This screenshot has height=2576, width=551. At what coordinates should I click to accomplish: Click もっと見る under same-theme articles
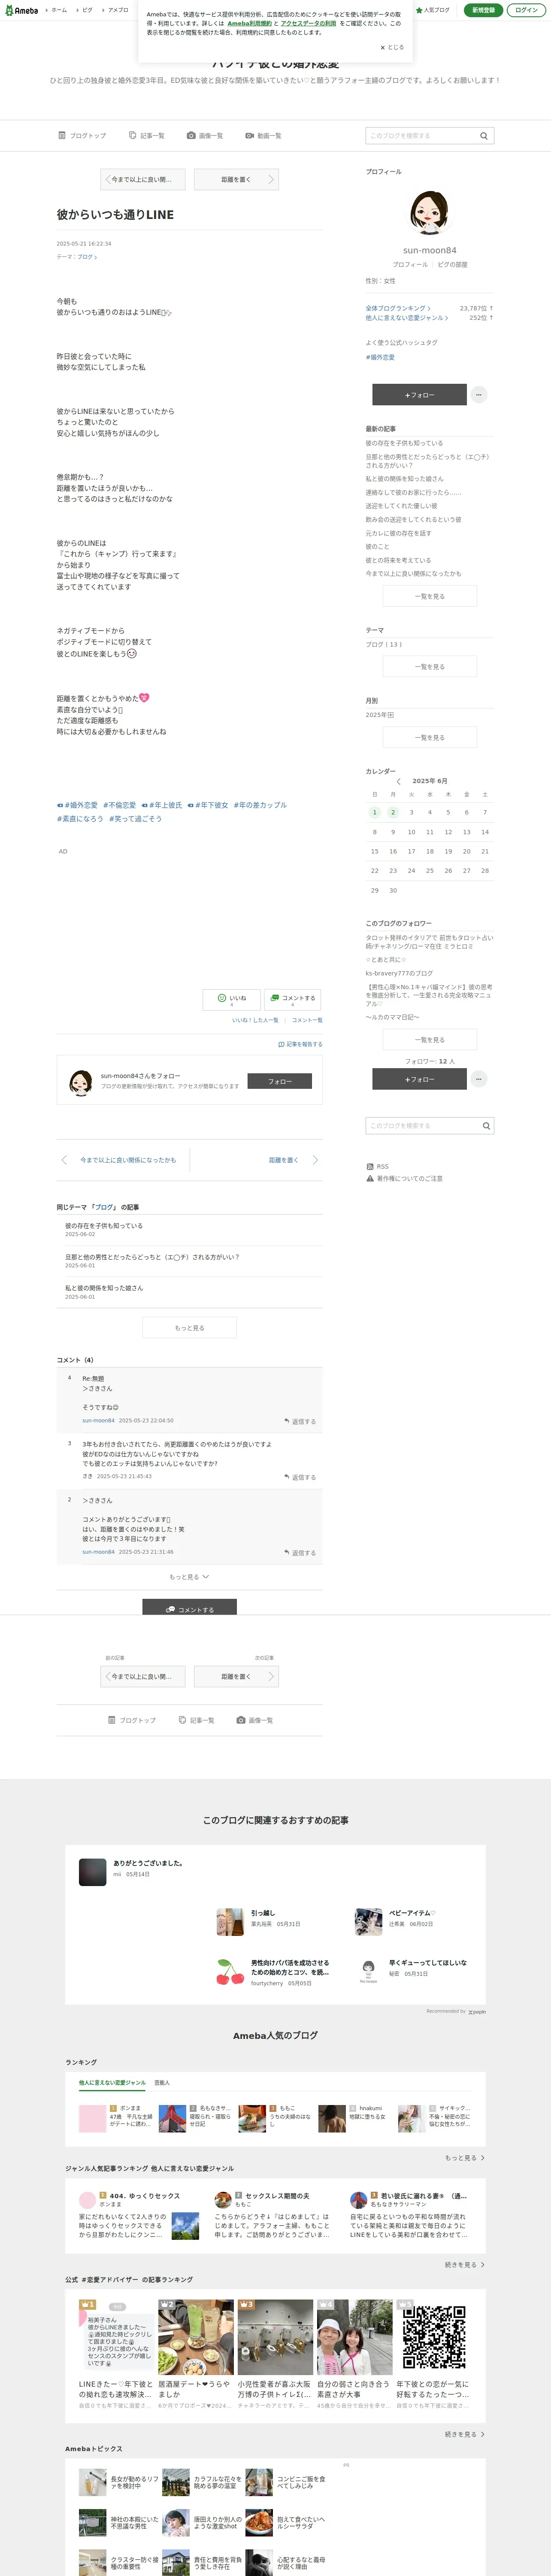189,1328
